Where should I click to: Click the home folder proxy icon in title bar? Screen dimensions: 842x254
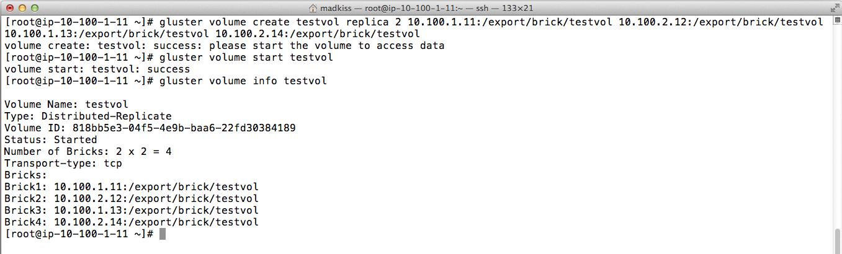(313, 7)
